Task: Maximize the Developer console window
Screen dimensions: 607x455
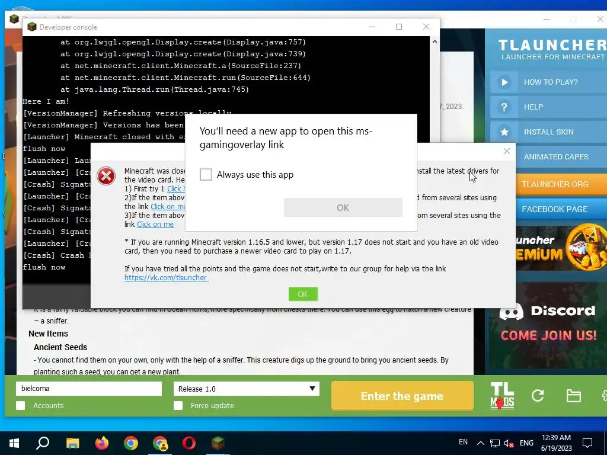Action: [399, 27]
